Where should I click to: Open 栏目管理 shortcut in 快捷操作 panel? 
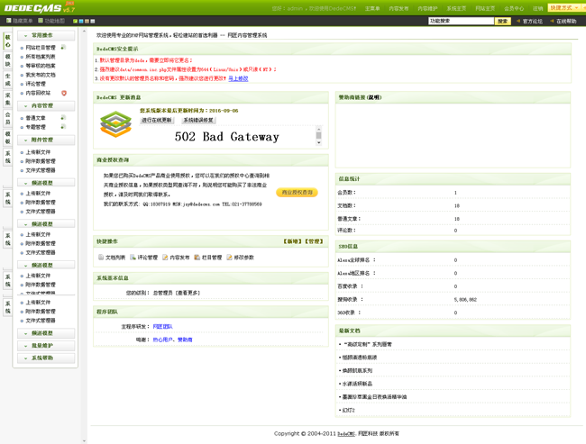(x=208, y=258)
